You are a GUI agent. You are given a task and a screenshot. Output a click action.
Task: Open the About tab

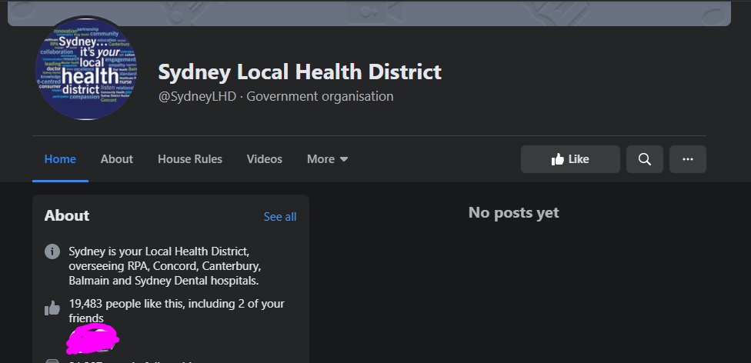[117, 159]
